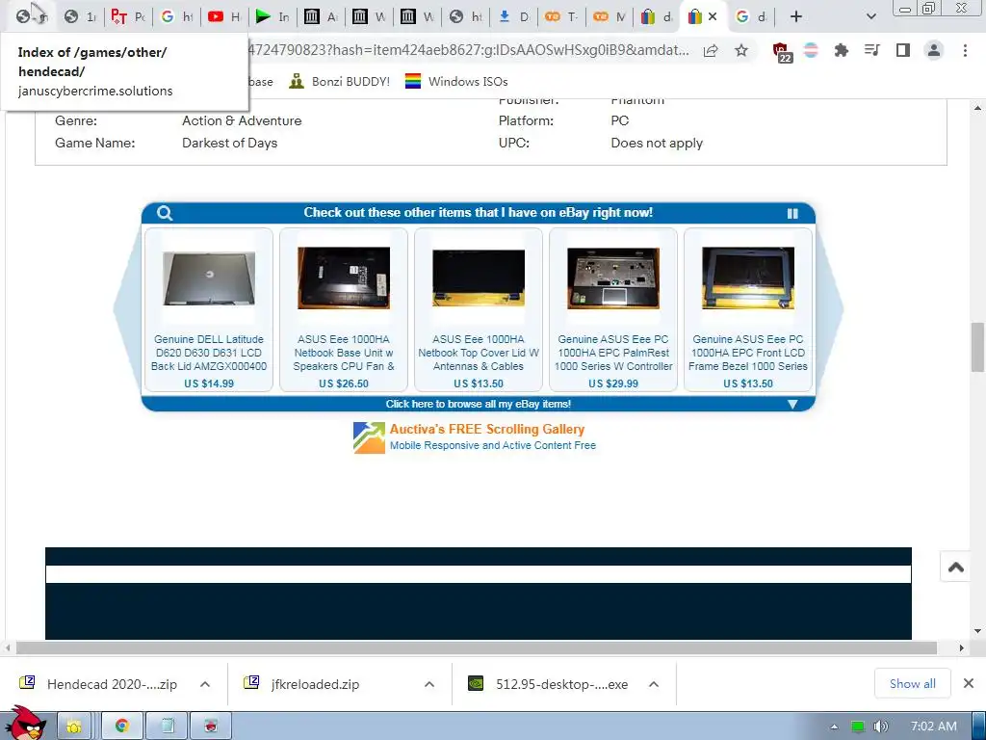Click the Action & Adventure genre value
Screen dimensions: 986x740
coord(242,120)
